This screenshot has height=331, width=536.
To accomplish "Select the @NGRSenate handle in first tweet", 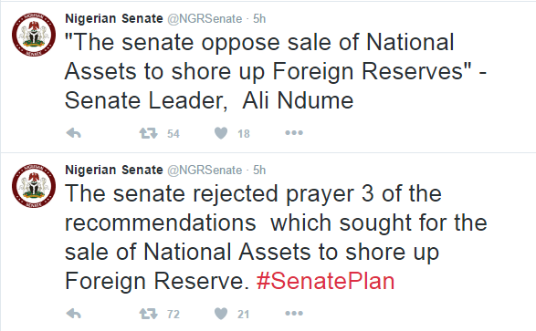I will click(205, 19).
